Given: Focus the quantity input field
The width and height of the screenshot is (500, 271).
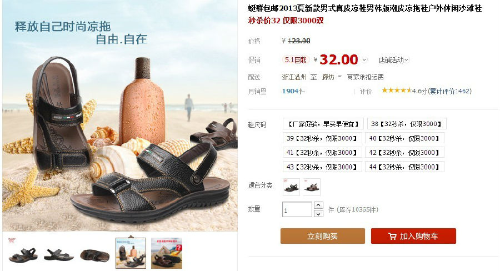Looking at the screenshot, I should click(297, 209).
